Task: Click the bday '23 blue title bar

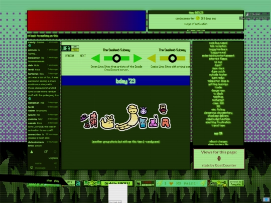Action: (125, 81)
